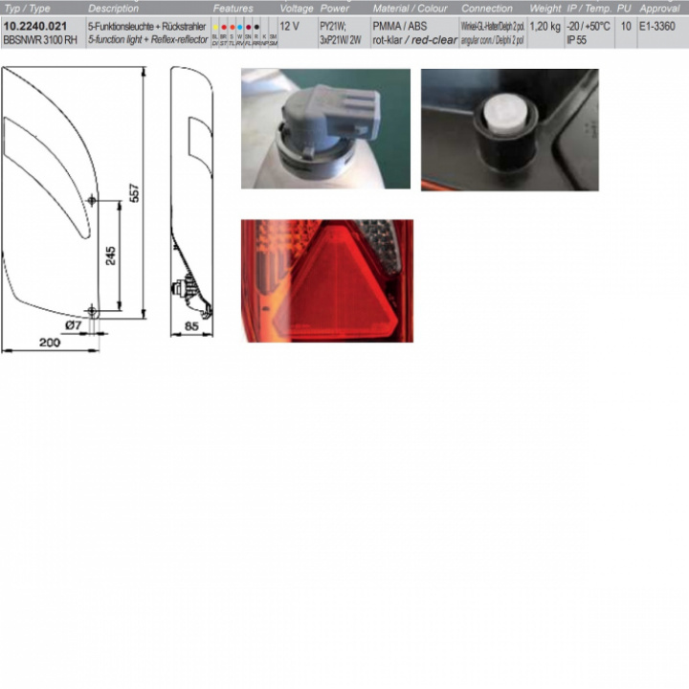Screen dimensions: 689x689
Task: Click the bulb socket in side-view drawing
Action: point(180,286)
